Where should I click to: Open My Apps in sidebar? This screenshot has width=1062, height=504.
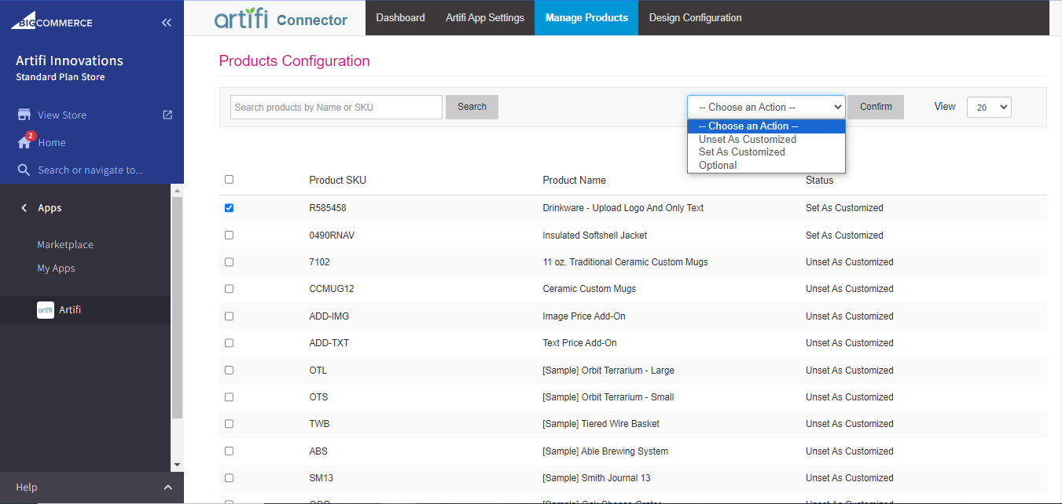[56, 268]
